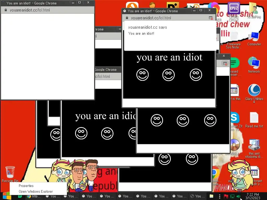Viewport: 267px width, 200px height.
Task: Switch to the globe-icon 'You ...' taskbar button
Action: click(198, 196)
